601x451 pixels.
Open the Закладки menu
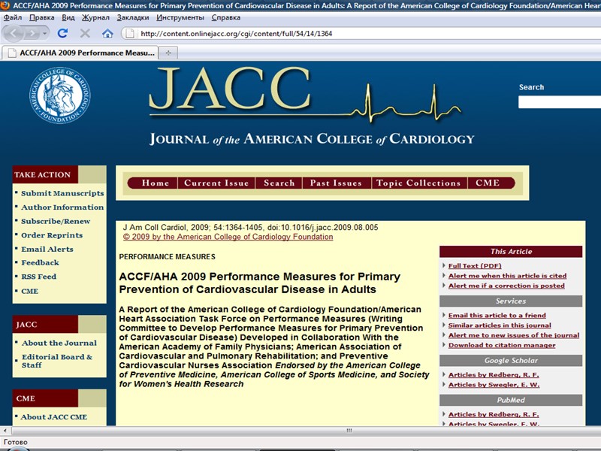coord(133,17)
